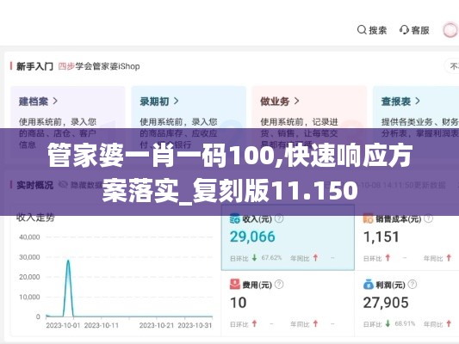Click the 客服 headset icon
This screenshot has width=459, height=344.
point(404,30)
